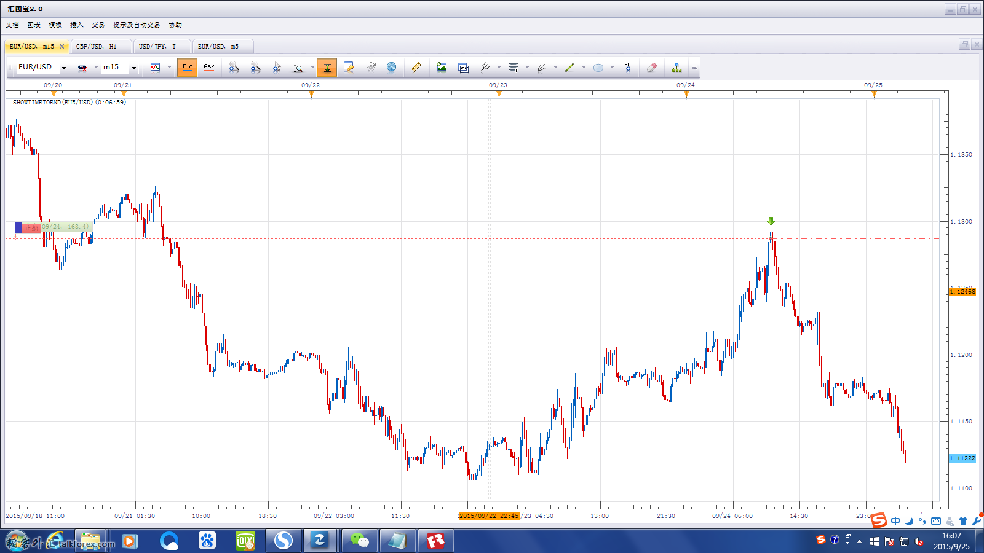Open the EUR/USD symbol dropdown
Screen dimensions: 984x553
point(64,68)
